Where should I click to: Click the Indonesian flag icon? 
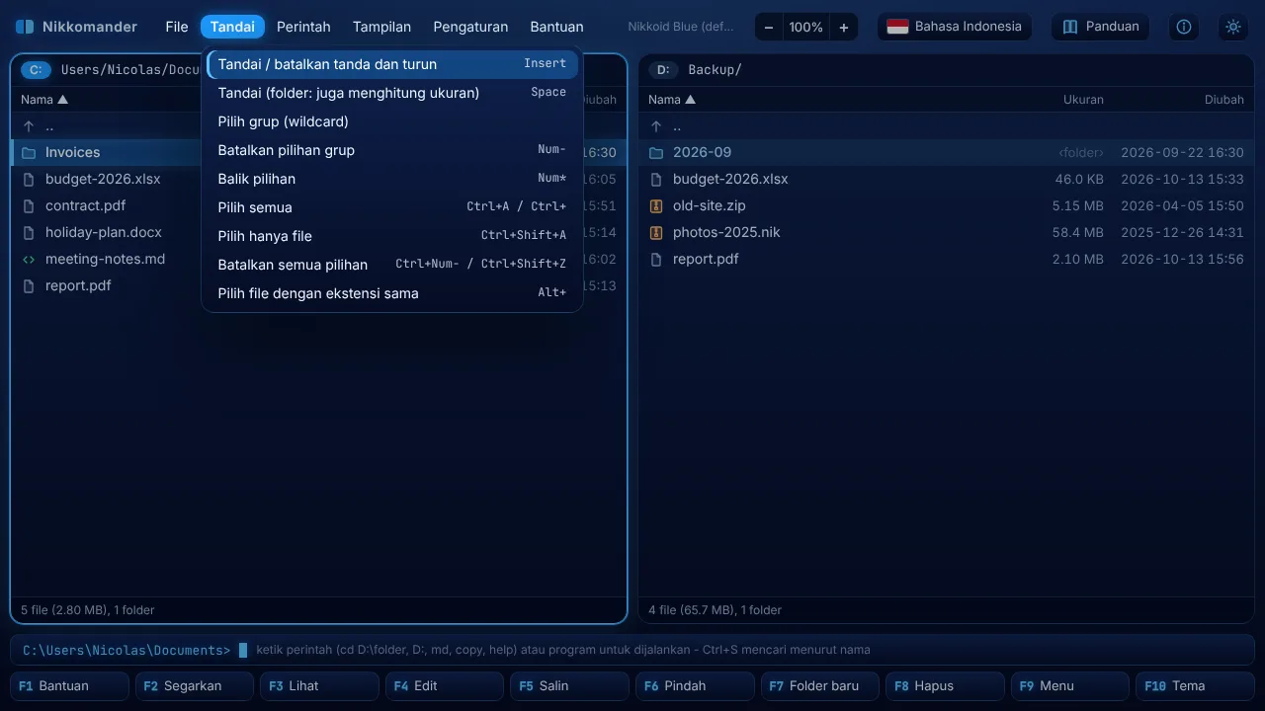coord(897,27)
